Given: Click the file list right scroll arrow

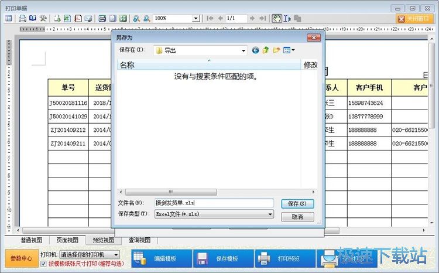Looking at the screenshot, I should pos(313,192).
